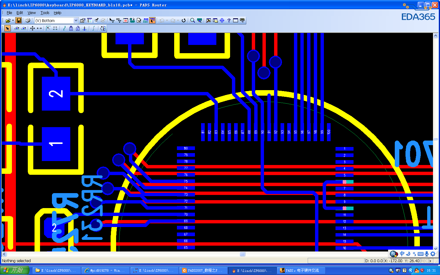Viewport: 440px width, 275px height.
Task: Click the REC indicator in status bar
Action: [x=424, y=261]
